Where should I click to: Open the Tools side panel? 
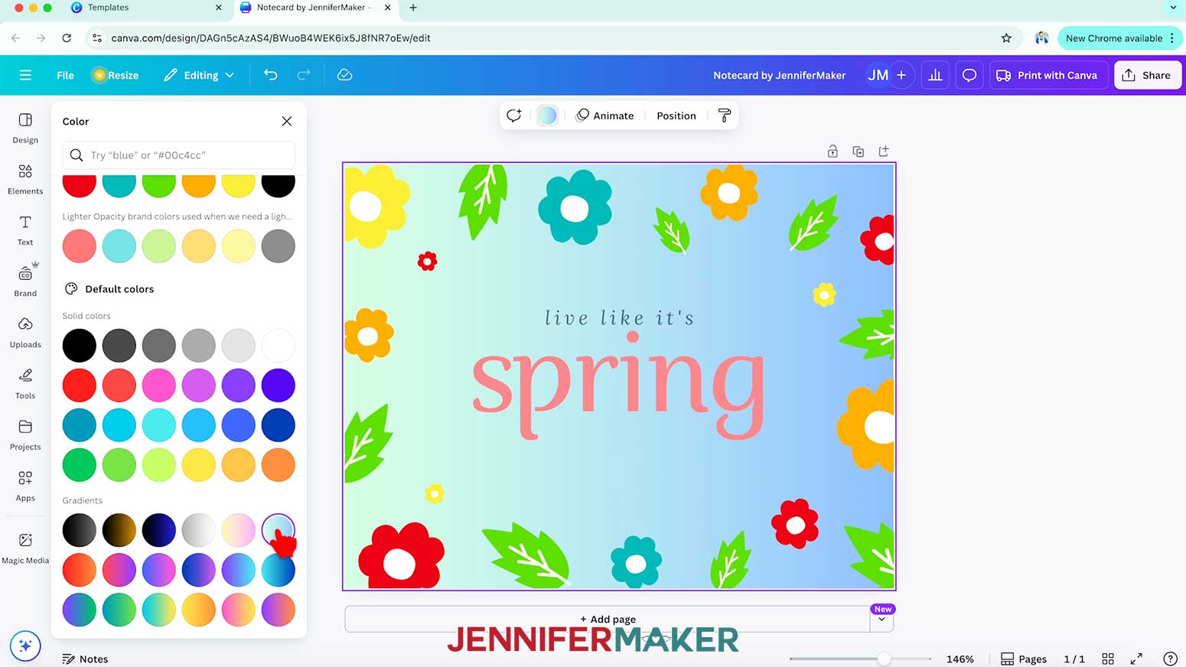(x=25, y=384)
